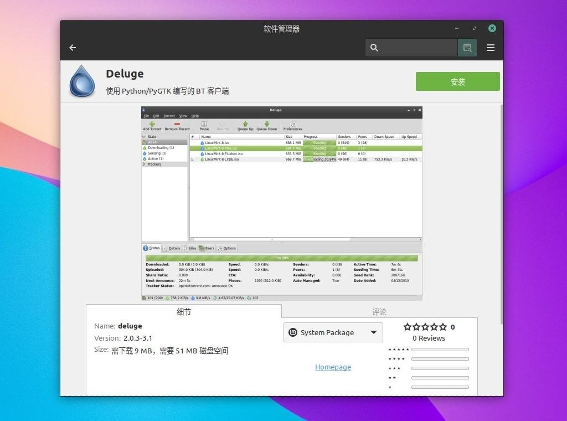This screenshot has height=421, width=567.
Task: Maximize the 软件管理器 window
Action: tap(475, 28)
